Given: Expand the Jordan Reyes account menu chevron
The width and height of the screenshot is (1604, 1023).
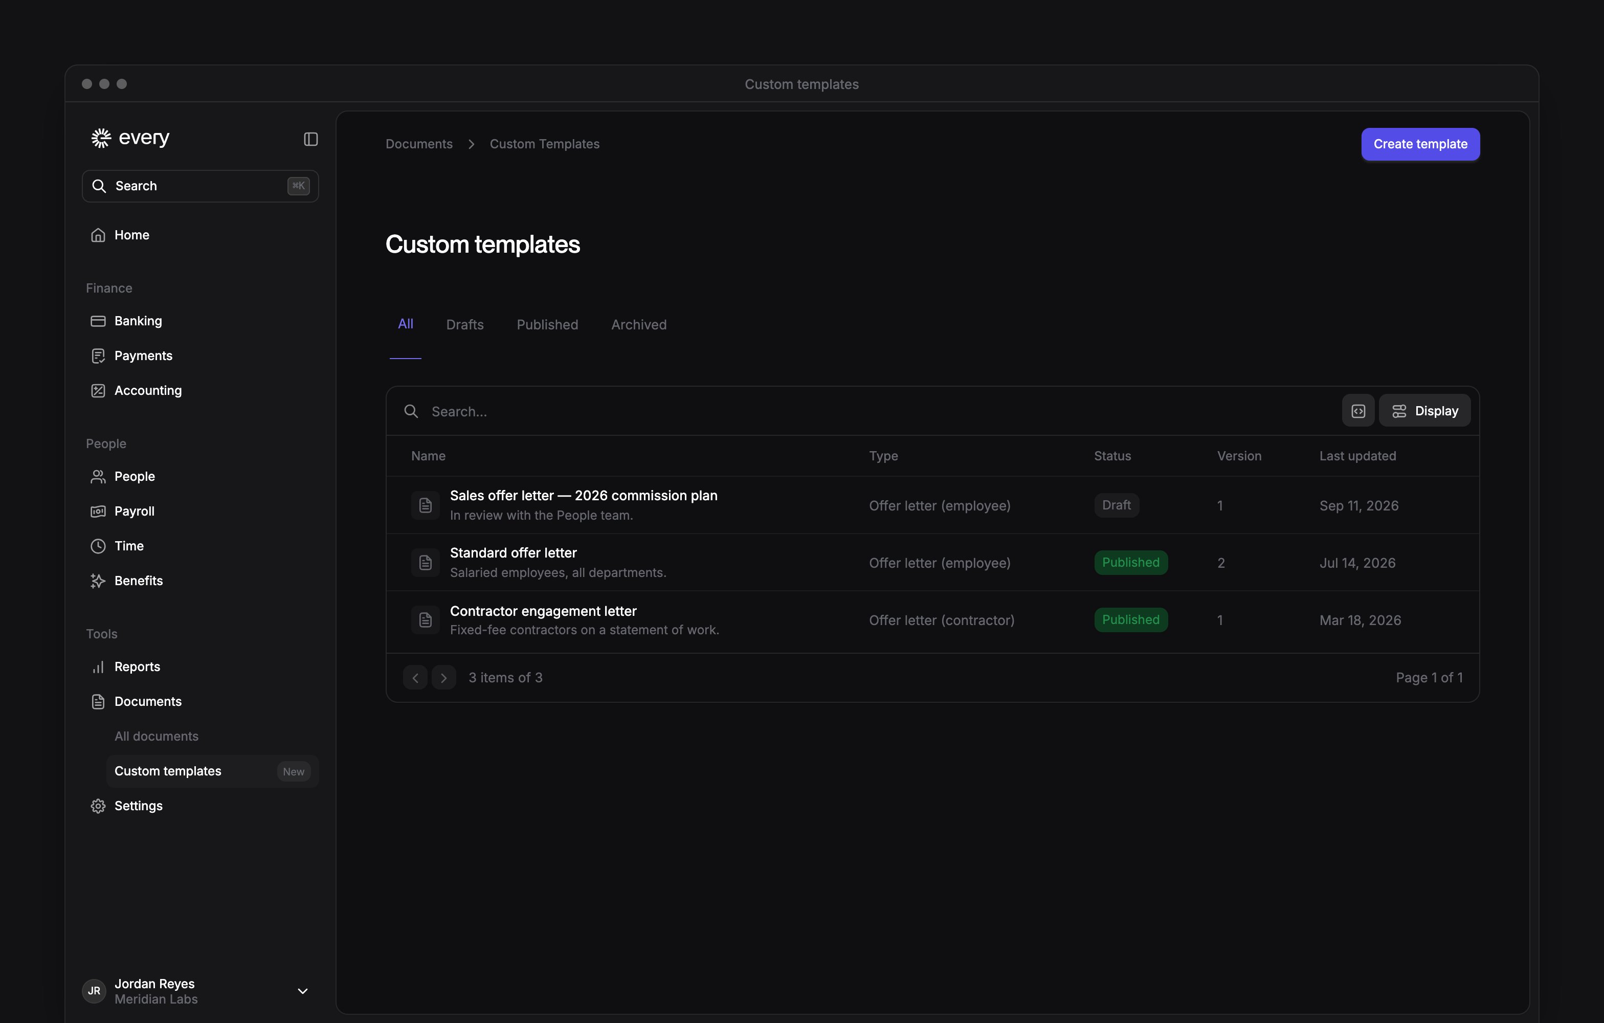Looking at the screenshot, I should (302, 991).
